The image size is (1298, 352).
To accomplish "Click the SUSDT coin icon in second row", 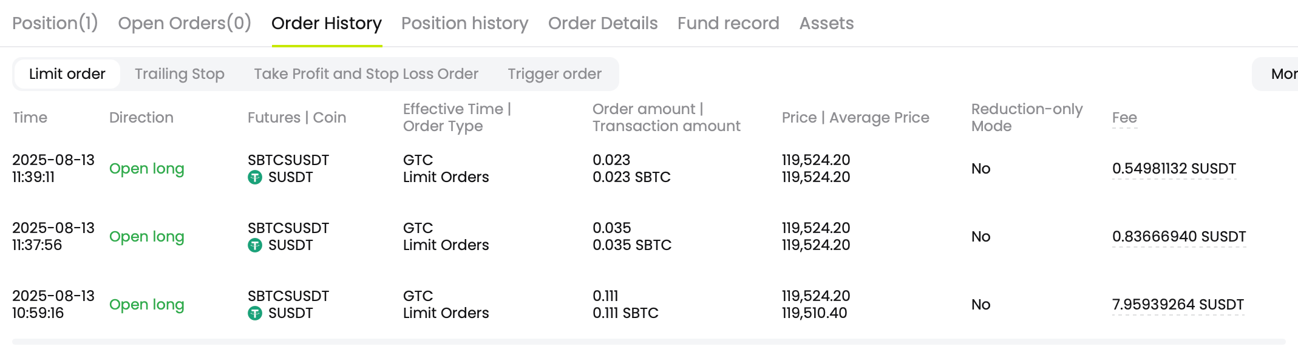I will click(255, 245).
